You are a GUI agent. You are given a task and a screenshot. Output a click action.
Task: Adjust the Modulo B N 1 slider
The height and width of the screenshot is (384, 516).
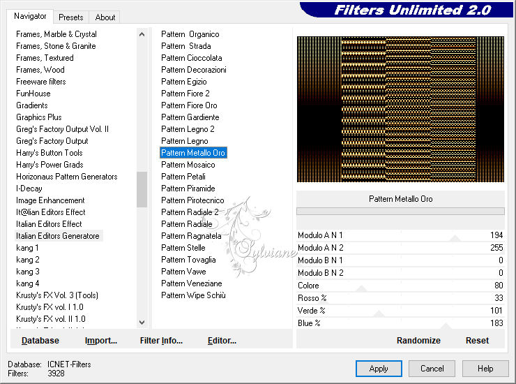[400, 260]
